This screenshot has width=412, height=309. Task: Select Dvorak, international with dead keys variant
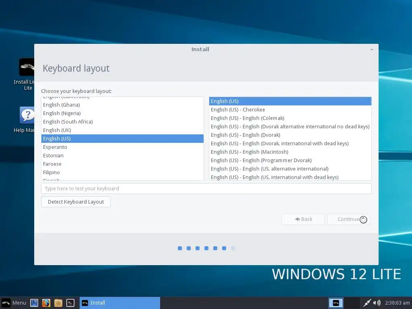[290, 144]
